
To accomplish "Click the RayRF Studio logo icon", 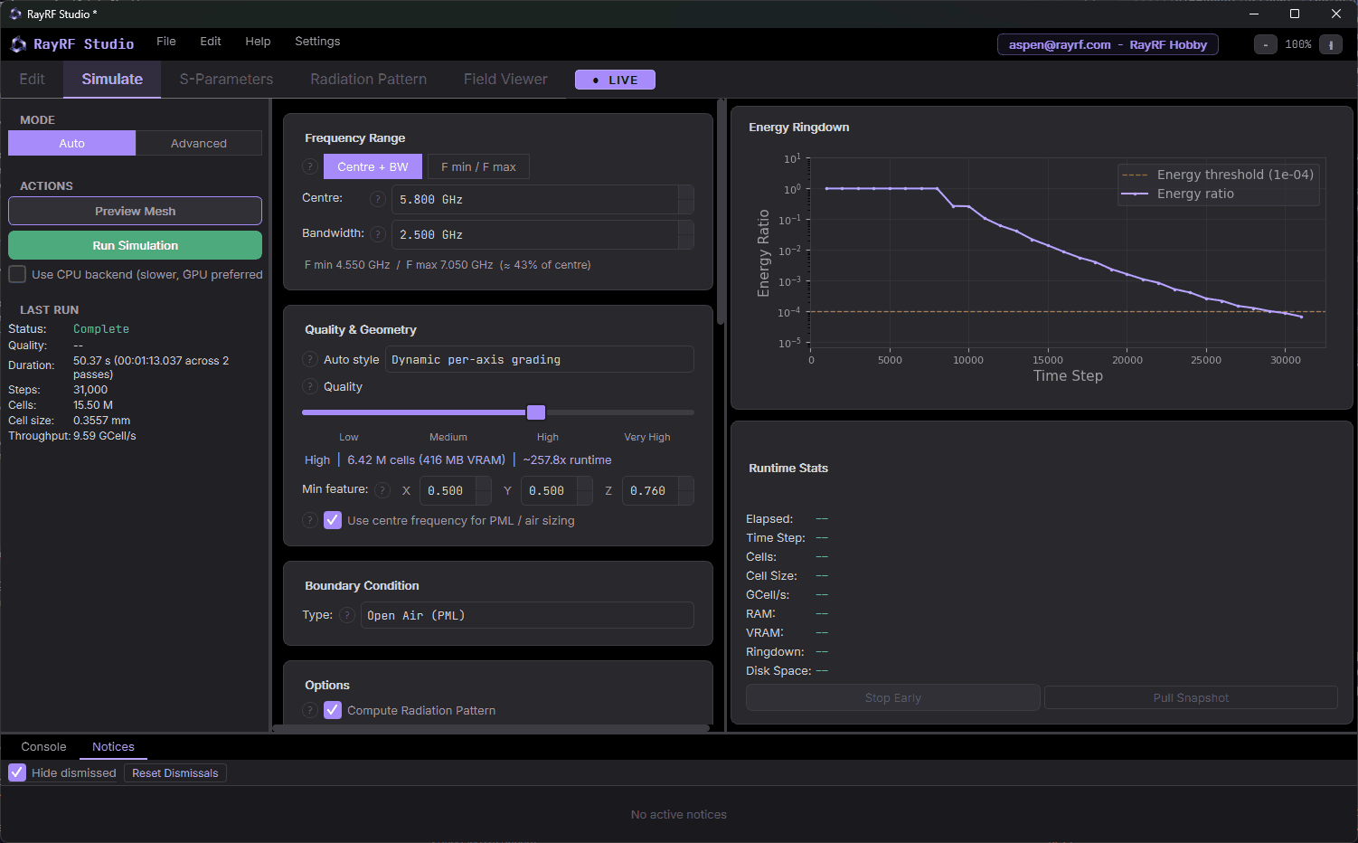I will 18,44.
